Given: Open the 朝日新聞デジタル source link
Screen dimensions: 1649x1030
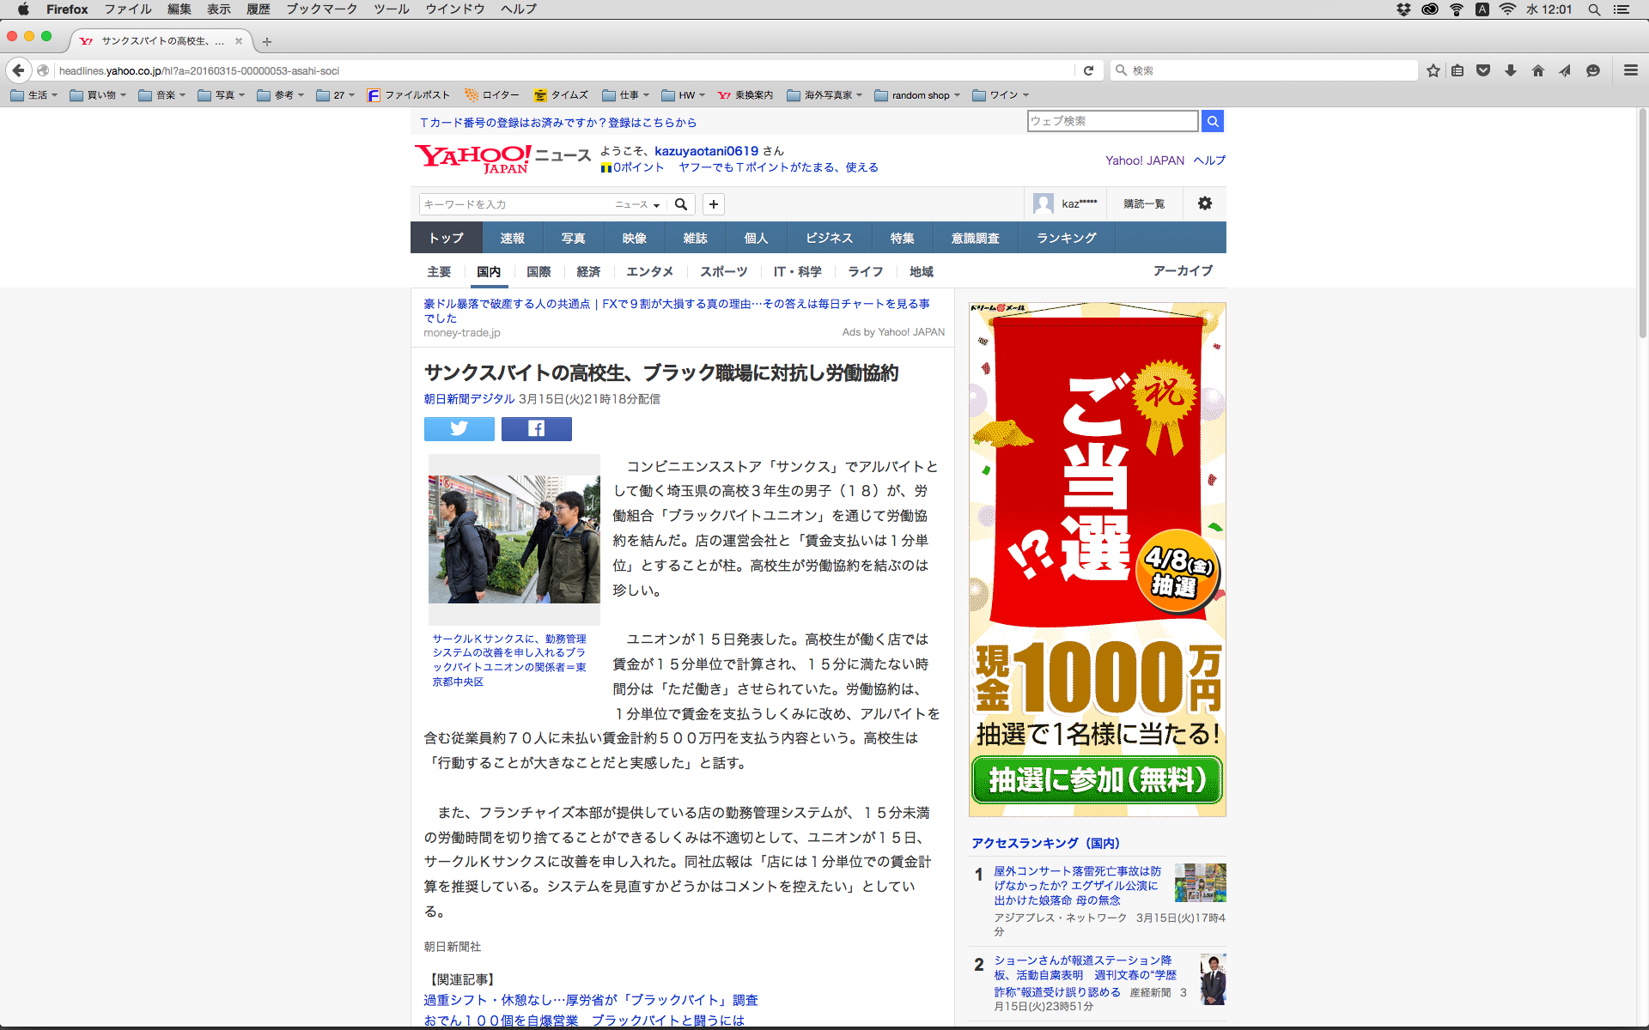Looking at the screenshot, I should (x=469, y=399).
